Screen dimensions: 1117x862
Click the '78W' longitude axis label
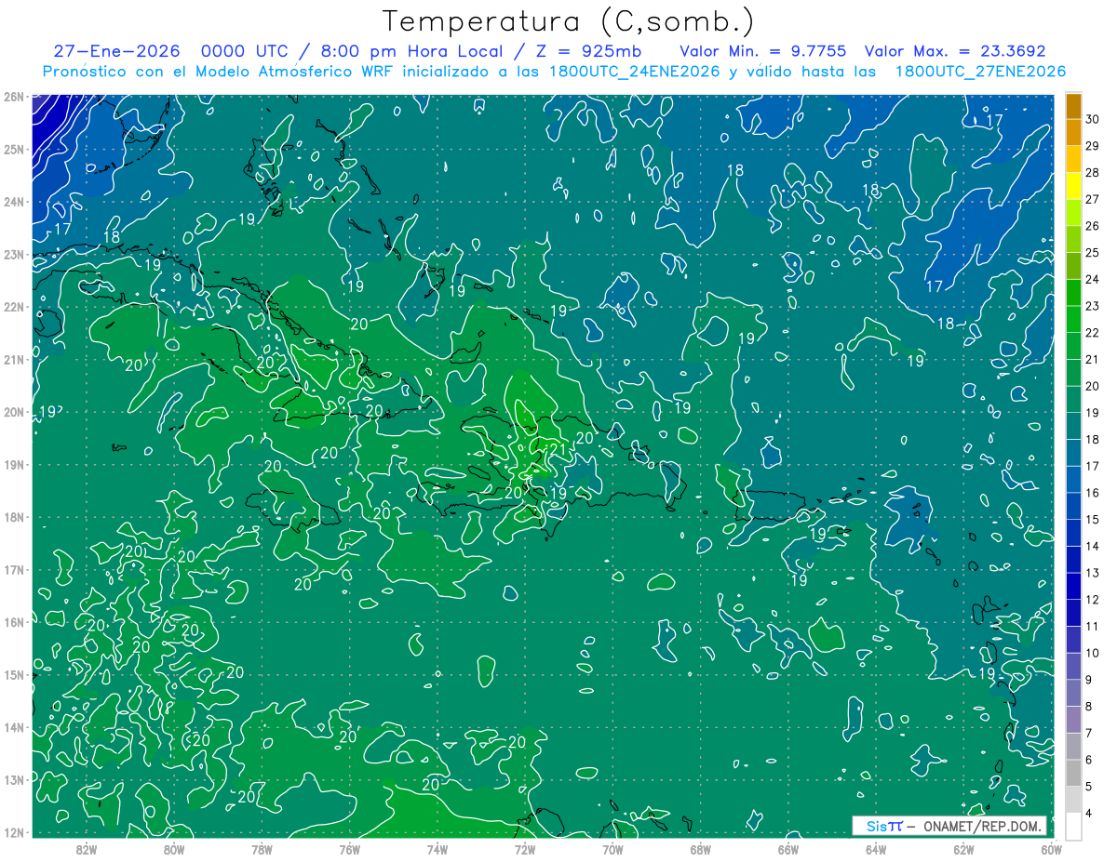click(262, 849)
